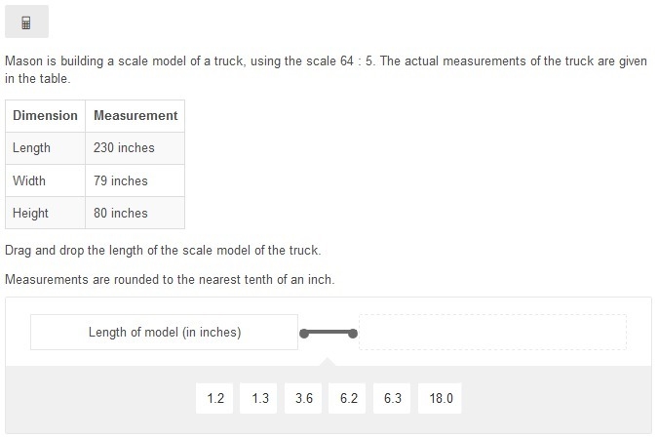658x438 pixels.
Task: Select the Length row label
Action: click(45, 148)
